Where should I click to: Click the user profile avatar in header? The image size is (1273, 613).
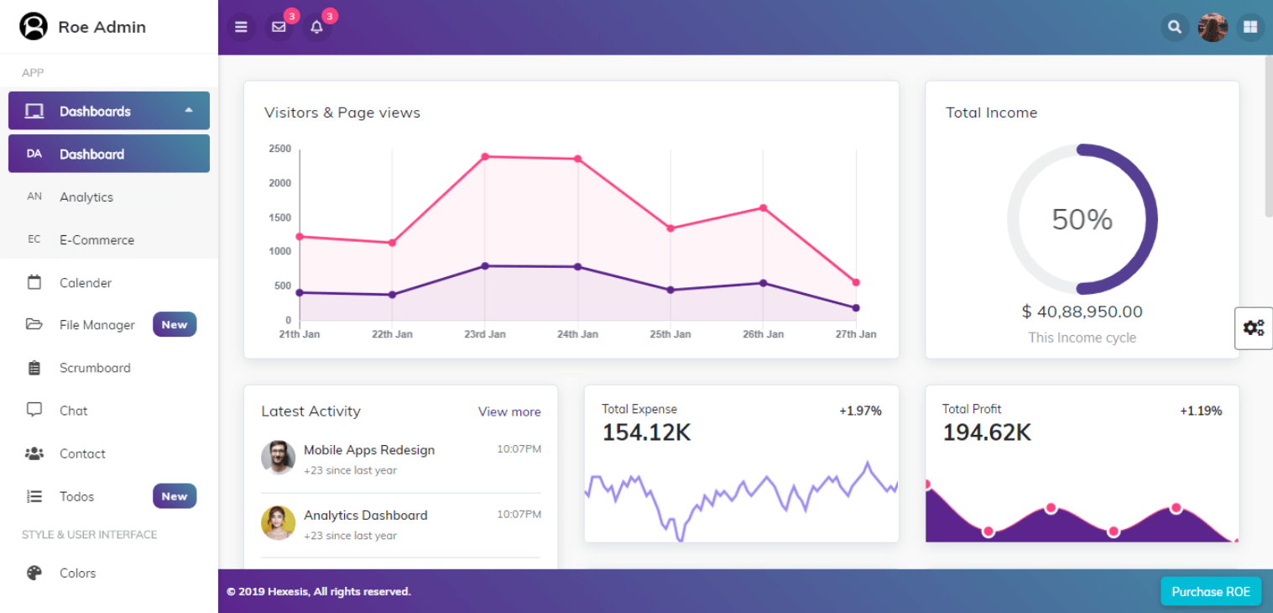pyautogui.click(x=1213, y=28)
